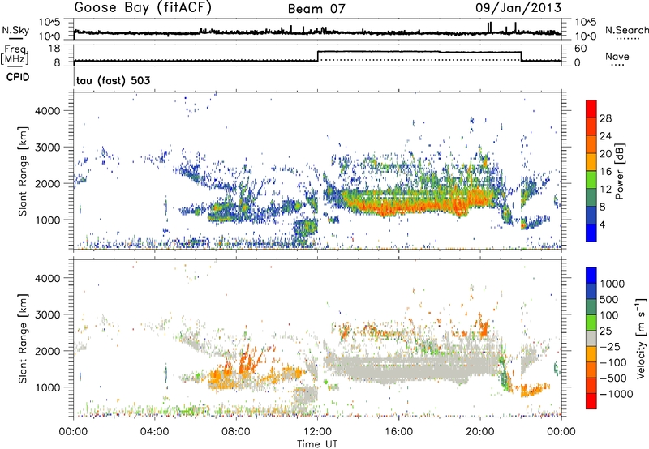Click the '18' frequency axis value
The height and width of the screenshot is (449, 649).
tap(54, 49)
